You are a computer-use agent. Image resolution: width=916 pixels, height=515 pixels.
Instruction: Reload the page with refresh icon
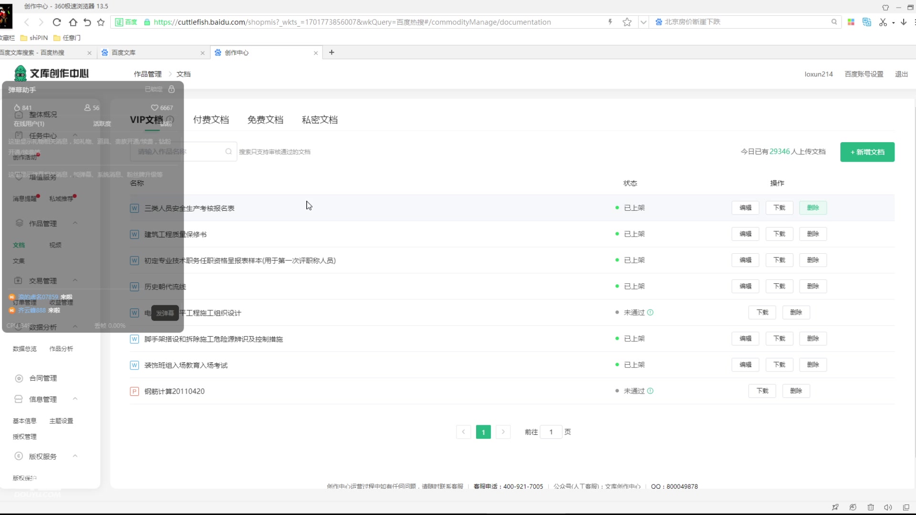coord(57,22)
